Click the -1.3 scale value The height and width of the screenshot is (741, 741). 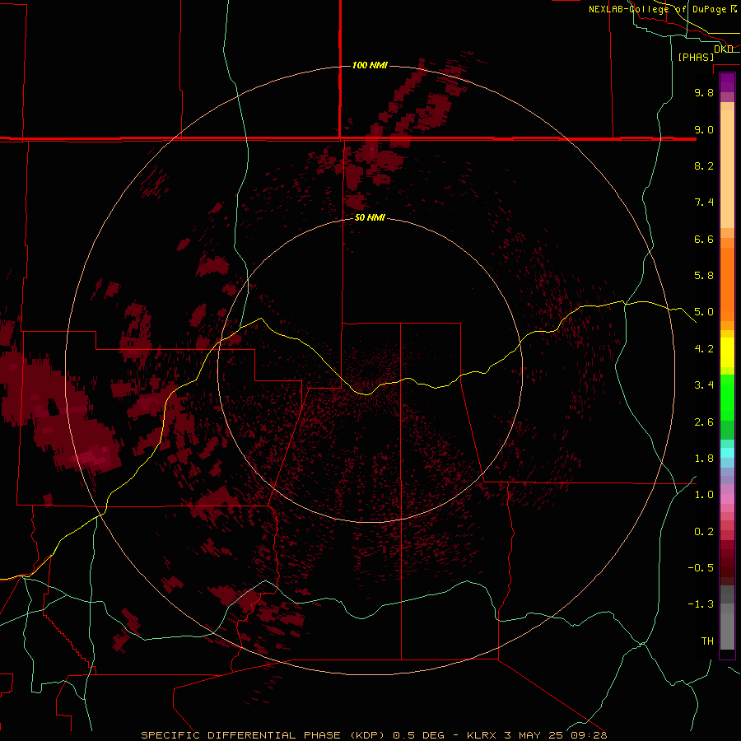[x=701, y=604]
